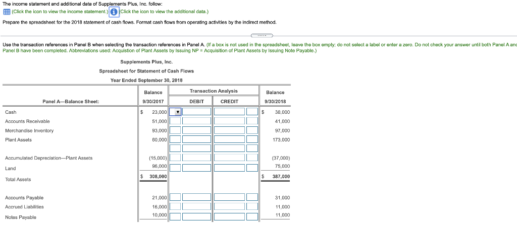Open Plant Assets debit reference dropdown
This screenshot has width=517, height=226.
175,139
